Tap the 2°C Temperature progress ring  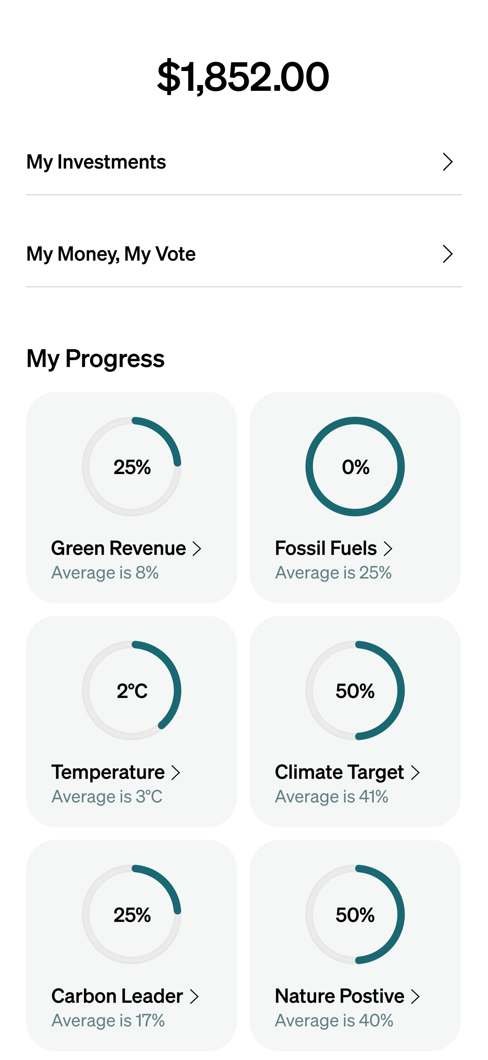[131, 690]
